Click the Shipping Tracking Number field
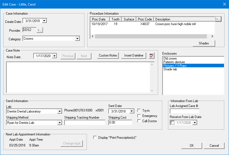This screenshot has width=229, height=155. point(85,123)
